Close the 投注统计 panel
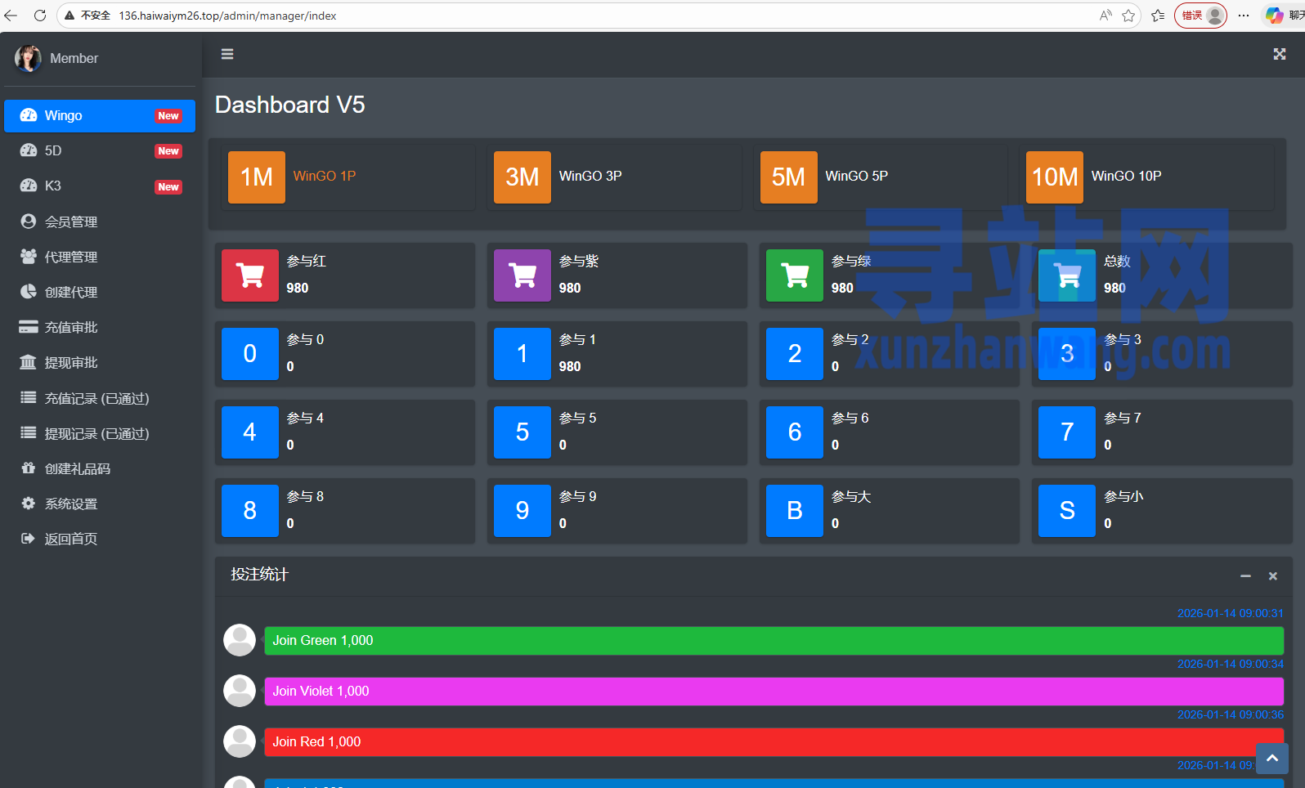1305x788 pixels. [1272, 576]
